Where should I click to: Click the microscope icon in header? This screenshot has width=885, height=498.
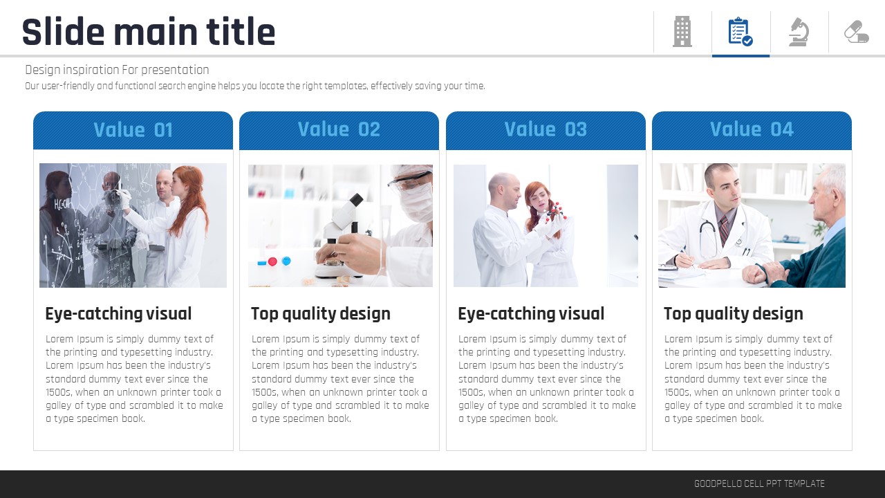[x=799, y=32]
